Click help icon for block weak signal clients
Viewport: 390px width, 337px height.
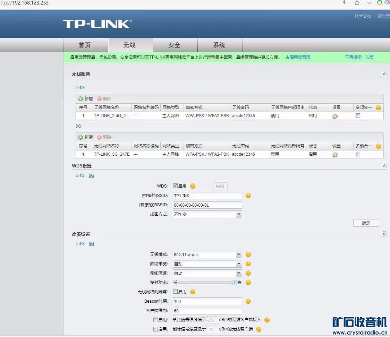[267, 320]
